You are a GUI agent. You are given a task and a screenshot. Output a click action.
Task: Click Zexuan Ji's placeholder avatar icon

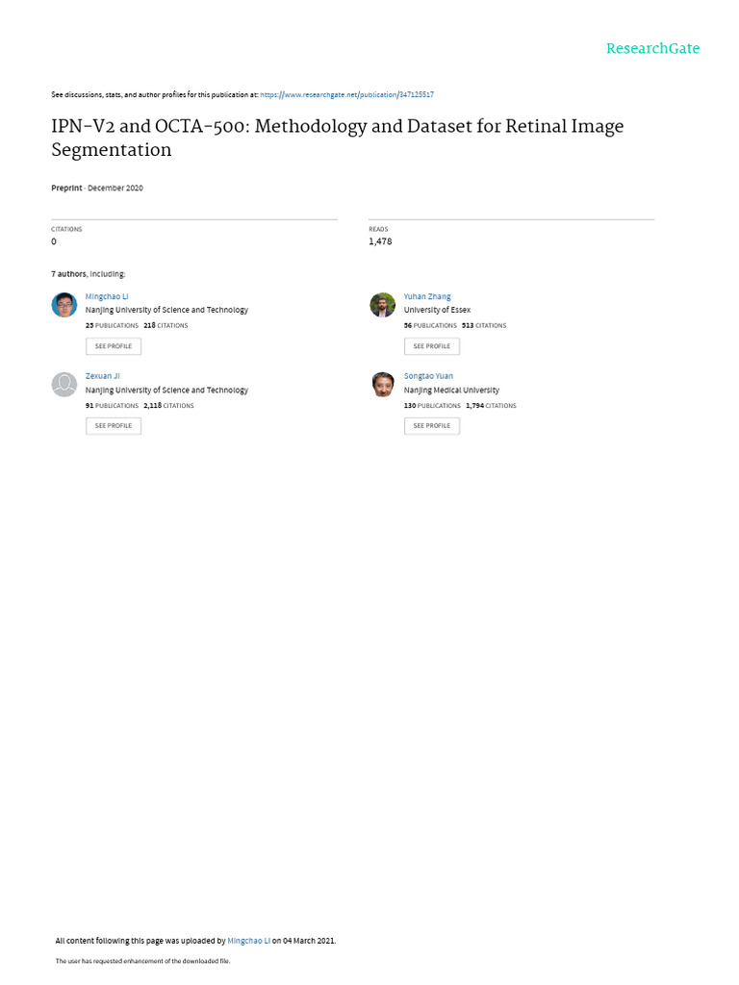click(64, 385)
